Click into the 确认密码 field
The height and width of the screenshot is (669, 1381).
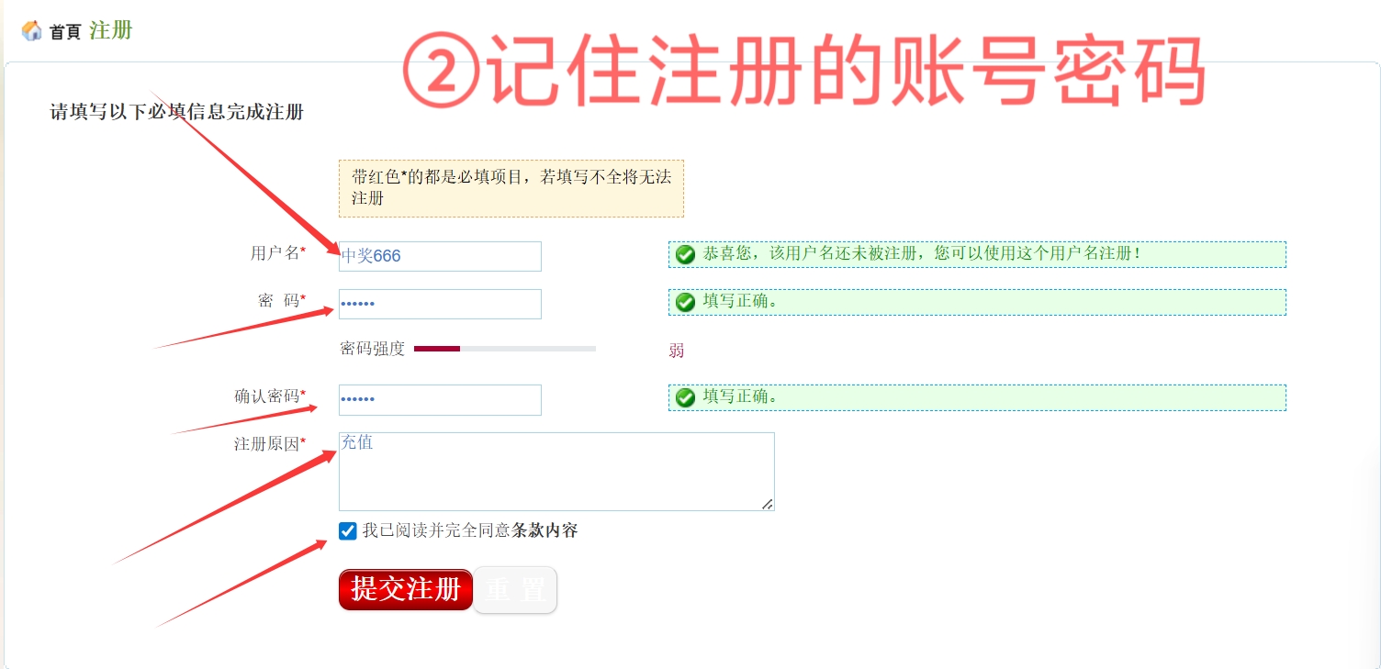click(440, 399)
